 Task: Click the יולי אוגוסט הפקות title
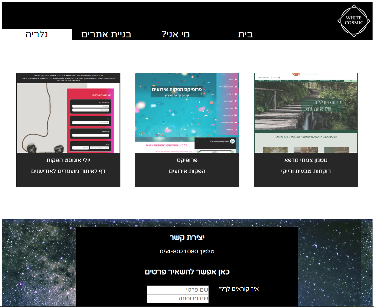68,160
